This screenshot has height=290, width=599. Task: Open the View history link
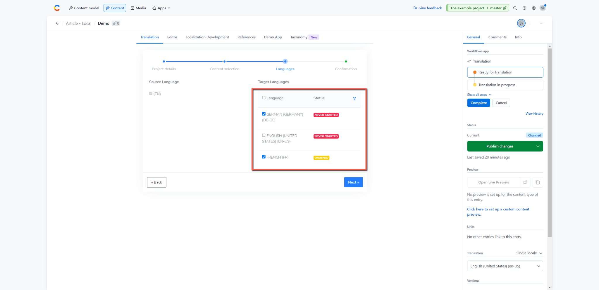(x=534, y=114)
